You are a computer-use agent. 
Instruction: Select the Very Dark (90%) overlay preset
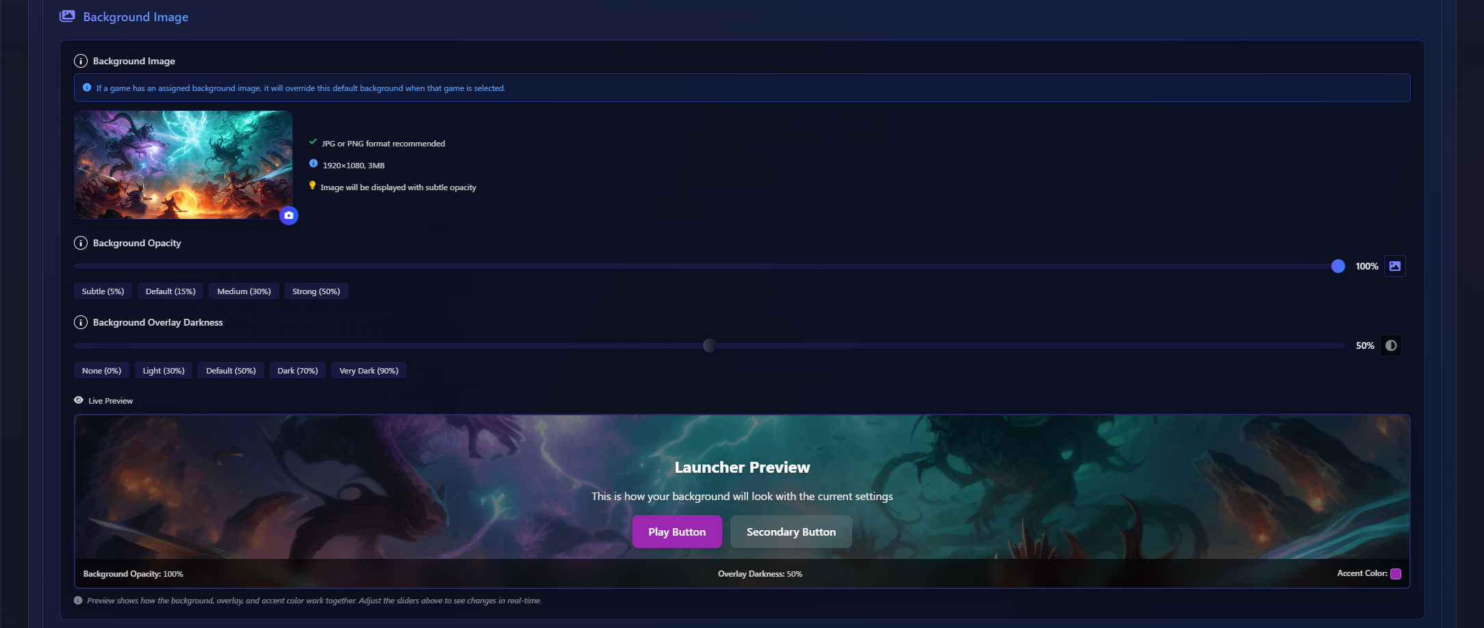click(369, 371)
